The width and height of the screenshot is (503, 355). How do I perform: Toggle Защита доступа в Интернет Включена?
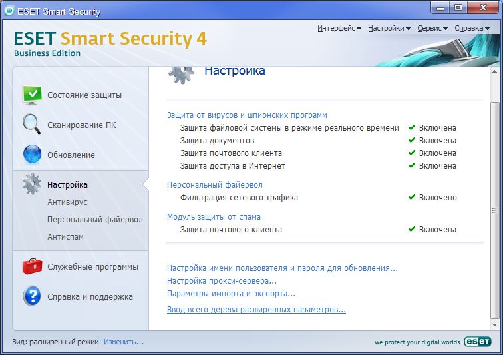coord(438,166)
